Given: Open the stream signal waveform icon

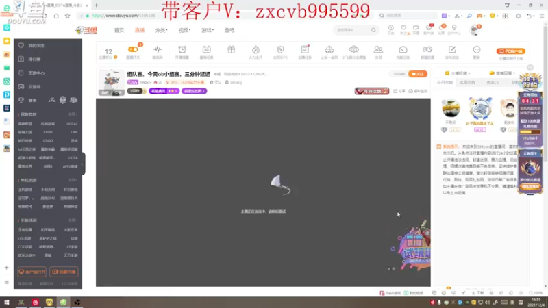Looking at the screenshot, I should (158, 49).
